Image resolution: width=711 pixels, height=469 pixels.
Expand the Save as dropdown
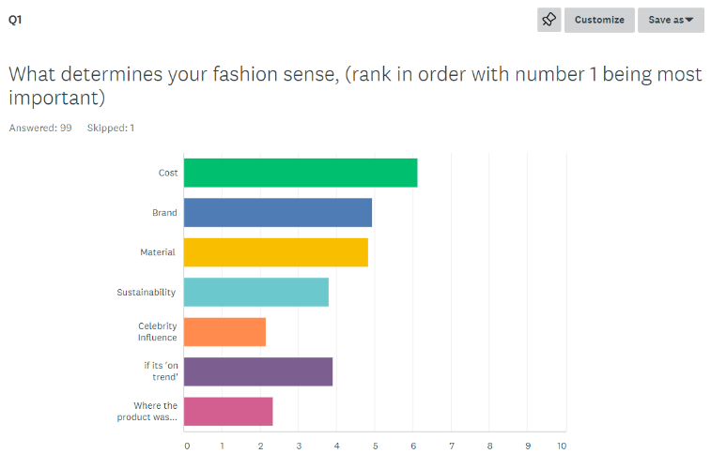click(x=672, y=20)
